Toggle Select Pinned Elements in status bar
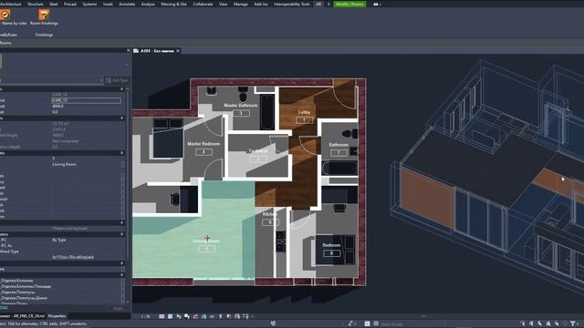This screenshot has width=584, height=328. (539, 324)
